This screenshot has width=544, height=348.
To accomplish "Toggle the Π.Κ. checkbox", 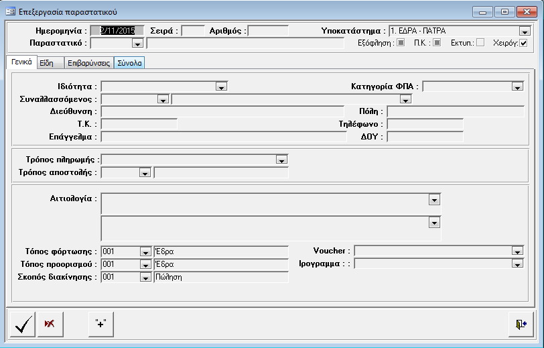I will (x=437, y=43).
